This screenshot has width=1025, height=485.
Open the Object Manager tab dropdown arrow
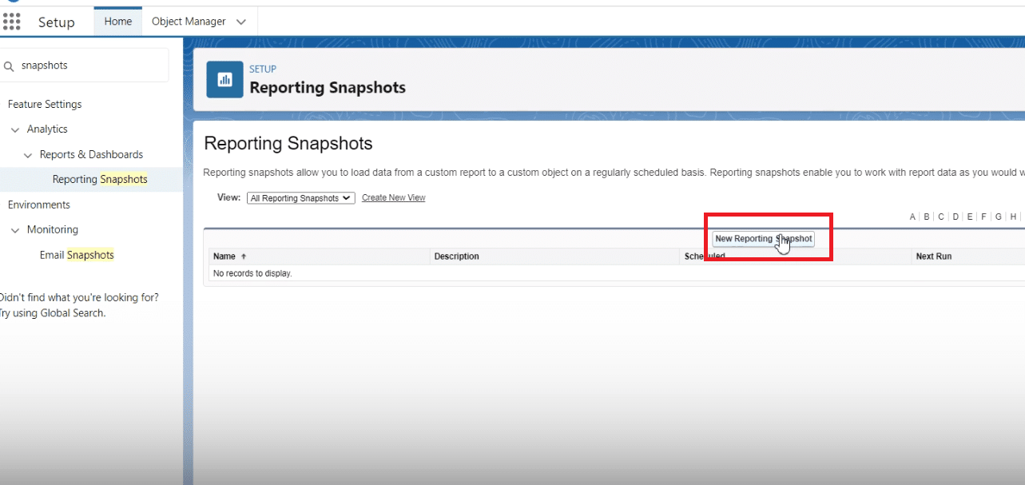pyautogui.click(x=241, y=22)
